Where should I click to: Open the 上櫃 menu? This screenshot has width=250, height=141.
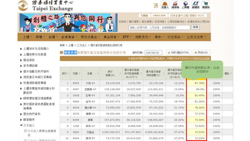coord(27,37)
